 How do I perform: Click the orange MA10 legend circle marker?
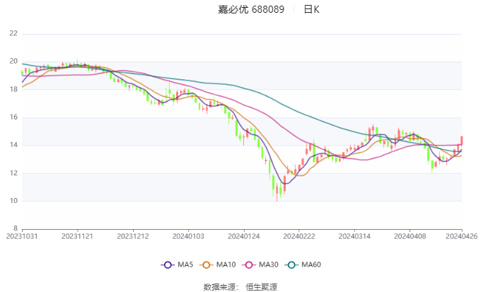[207, 264]
